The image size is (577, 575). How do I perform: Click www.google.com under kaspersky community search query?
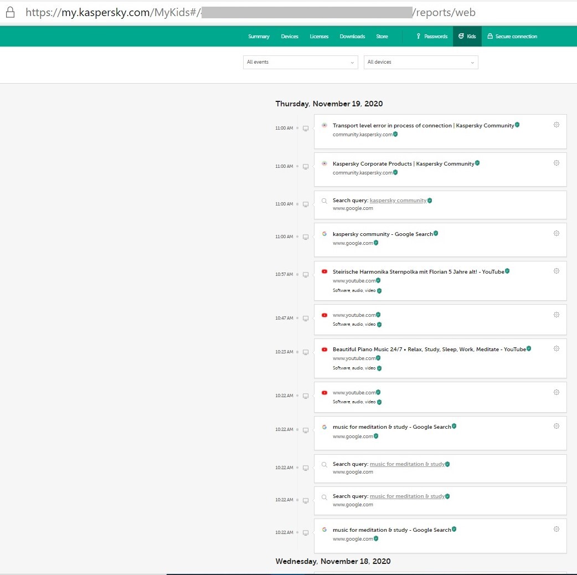[x=353, y=208]
